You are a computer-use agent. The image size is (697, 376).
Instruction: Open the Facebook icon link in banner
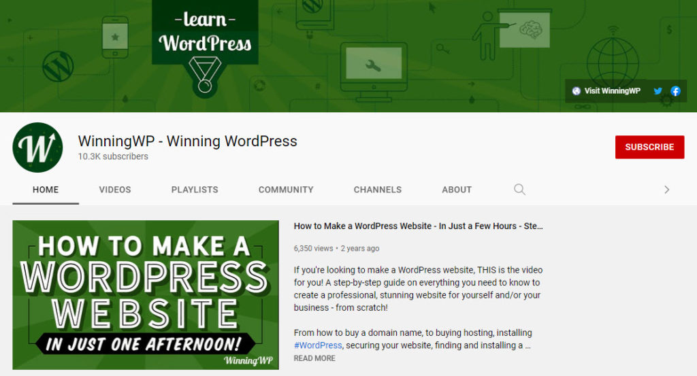pyautogui.click(x=675, y=91)
